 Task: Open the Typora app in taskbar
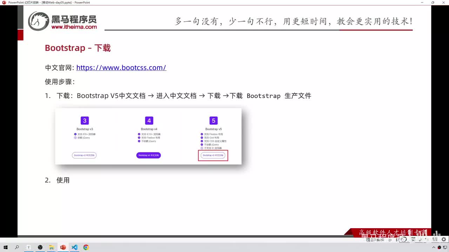point(29,247)
